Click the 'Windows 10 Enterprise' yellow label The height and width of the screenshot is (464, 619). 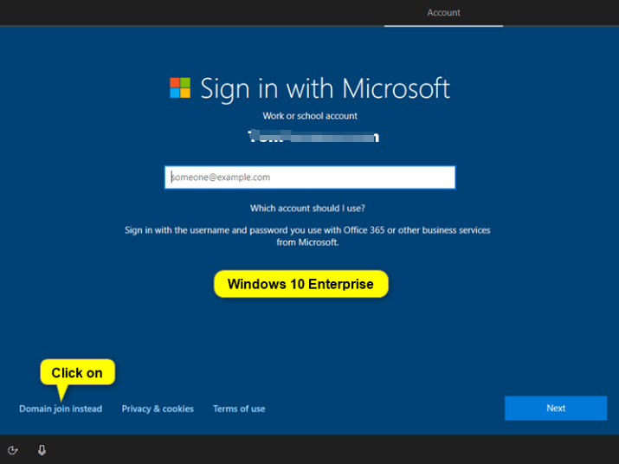tap(300, 284)
